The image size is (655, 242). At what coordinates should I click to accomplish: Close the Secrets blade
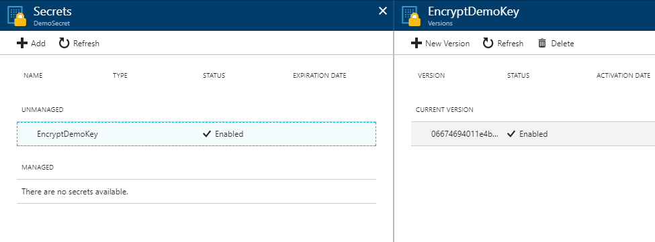tap(383, 11)
